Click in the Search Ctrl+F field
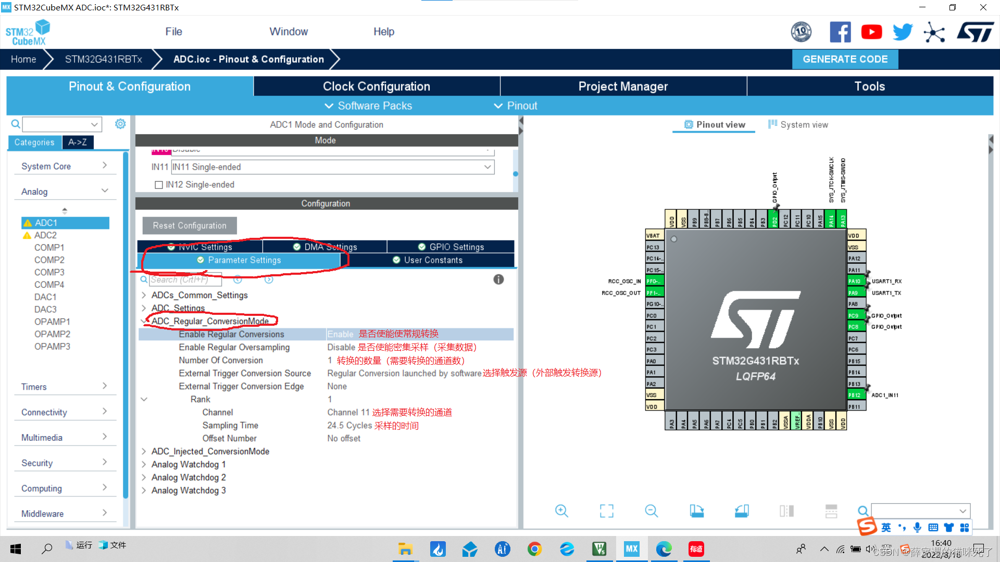 click(x=185, y=279)
